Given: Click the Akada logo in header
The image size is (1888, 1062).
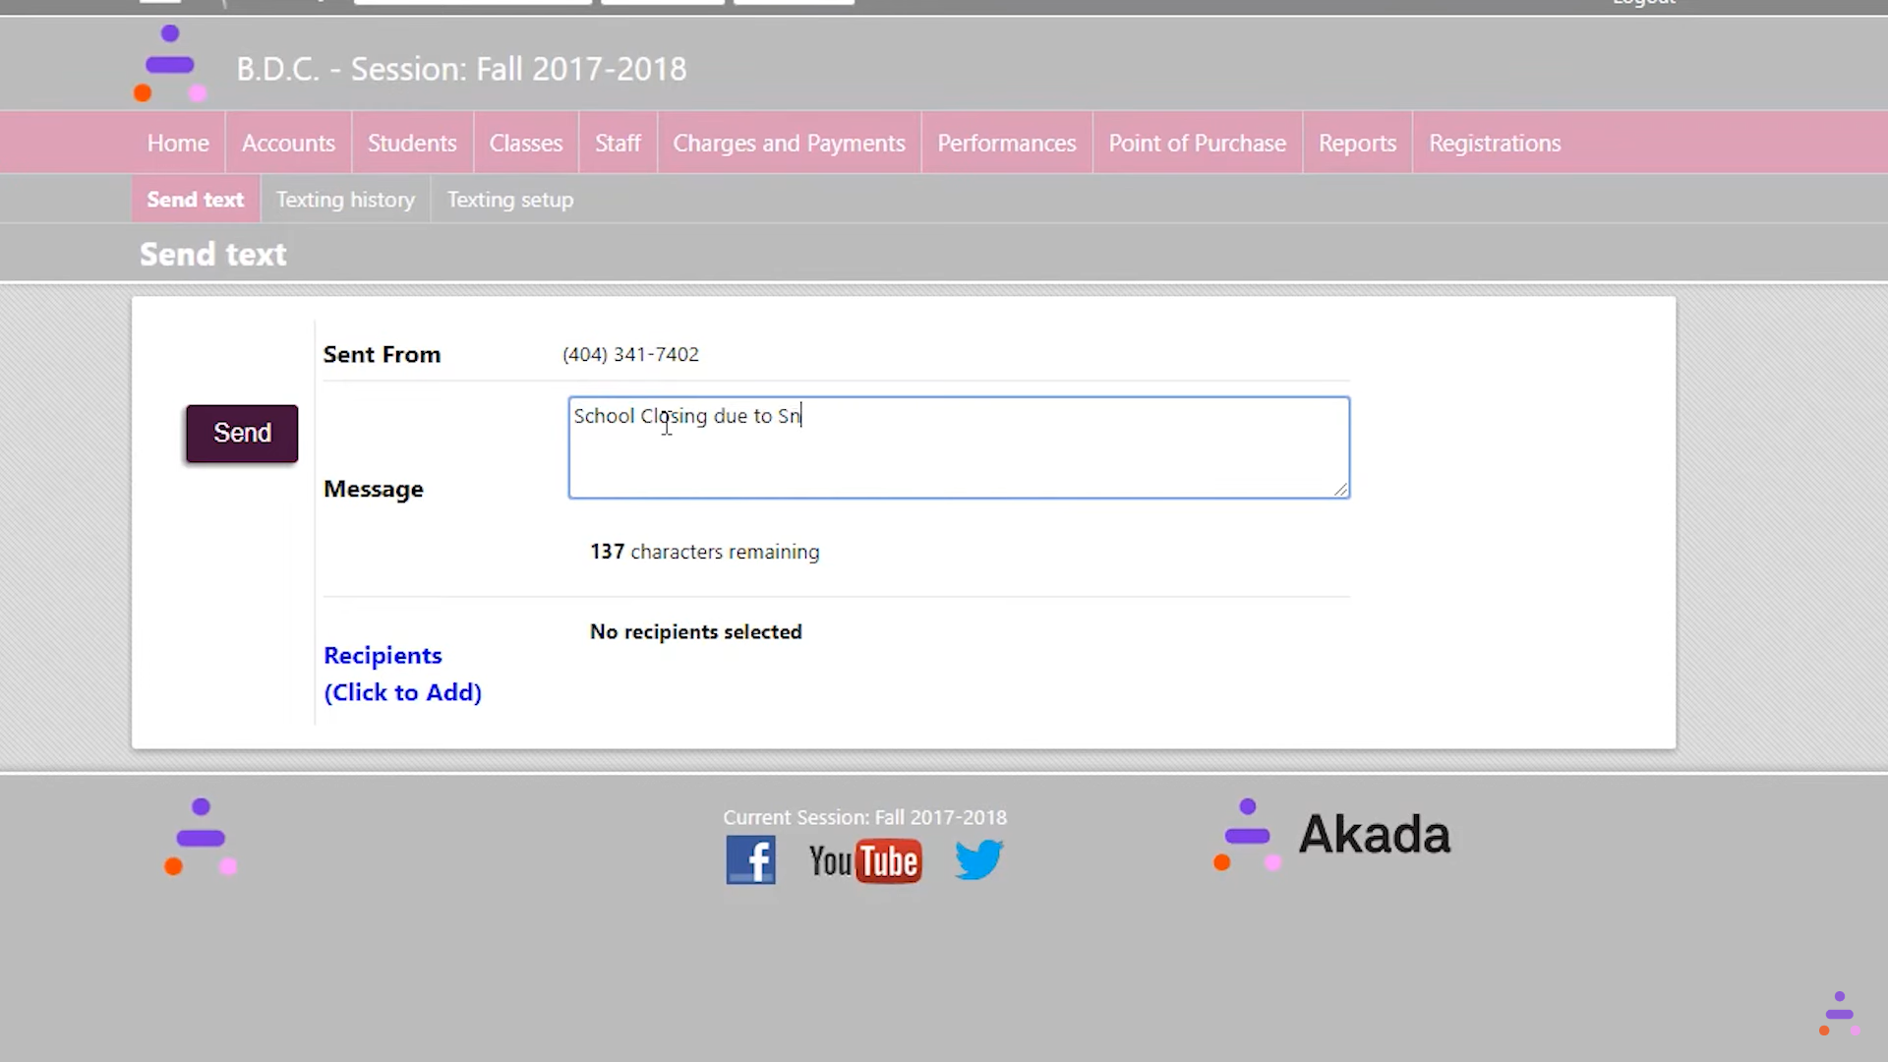Looking at the screenshot, I should (169, 65).
